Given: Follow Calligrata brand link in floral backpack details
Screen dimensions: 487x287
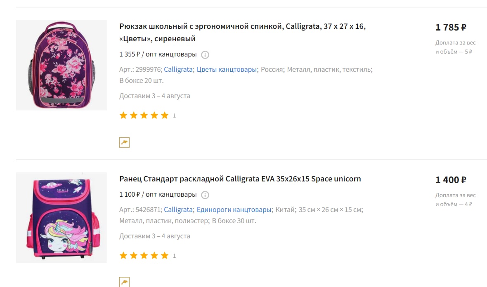Looking at the screenshot, I should pos(178,70).
